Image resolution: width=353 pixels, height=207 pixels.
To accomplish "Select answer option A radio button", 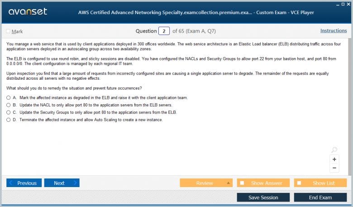I will click(x=9, y=98).
